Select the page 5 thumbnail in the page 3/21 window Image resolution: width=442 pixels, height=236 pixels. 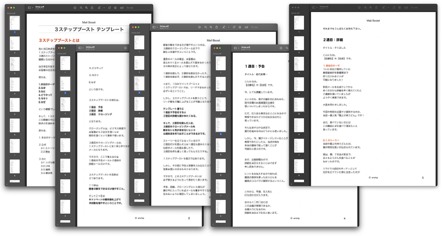pos(139,124)
